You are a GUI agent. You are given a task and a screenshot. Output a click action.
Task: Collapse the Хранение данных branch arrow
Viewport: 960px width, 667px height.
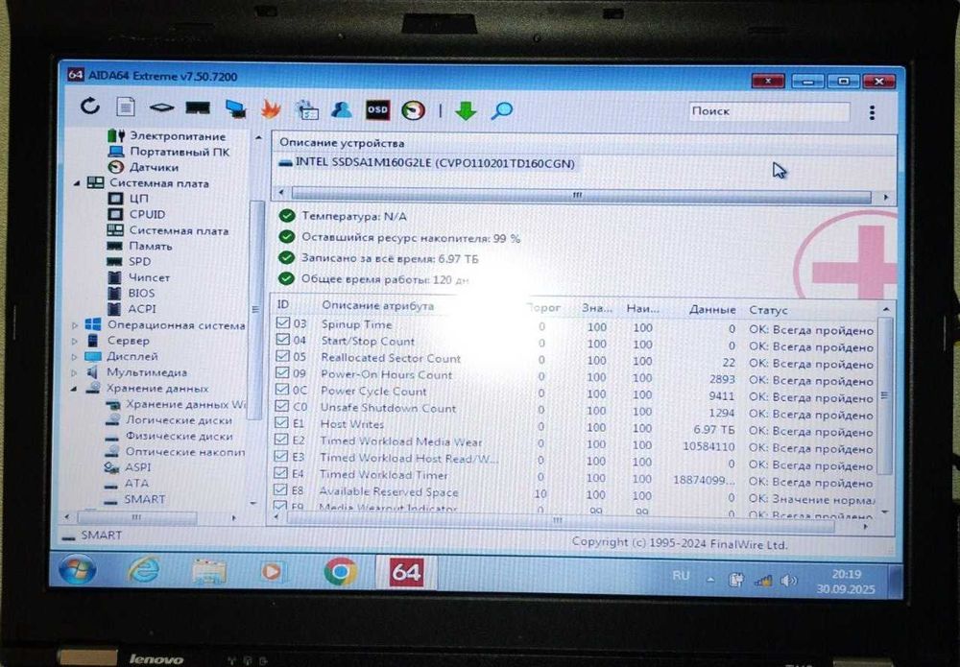(x=74, y=389)
